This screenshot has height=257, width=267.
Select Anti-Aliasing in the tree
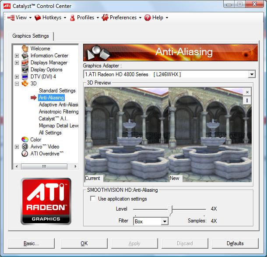point(51,98)
